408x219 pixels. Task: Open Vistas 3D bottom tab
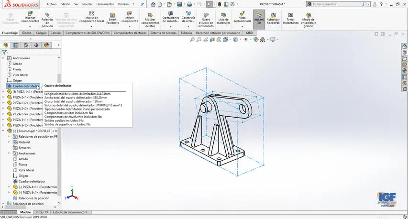(42, 212)
